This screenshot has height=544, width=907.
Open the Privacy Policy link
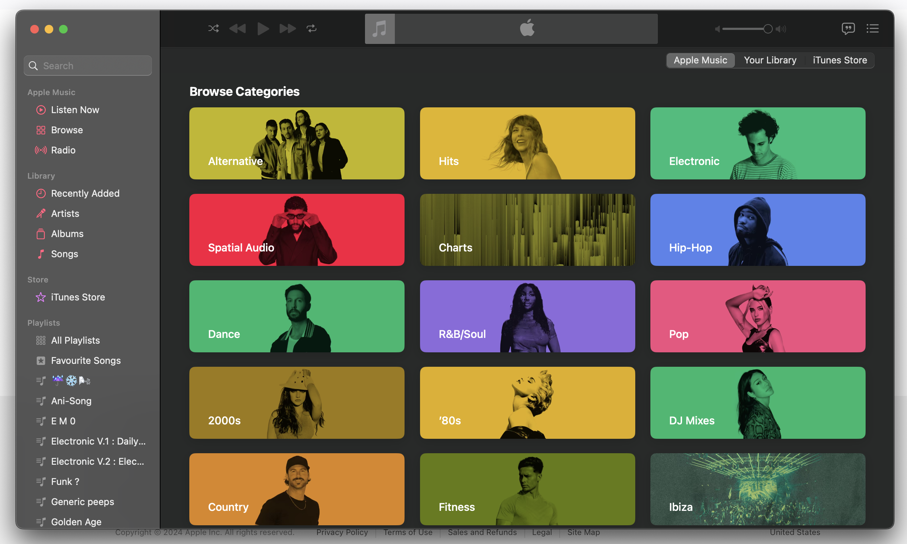pos(342,532)
